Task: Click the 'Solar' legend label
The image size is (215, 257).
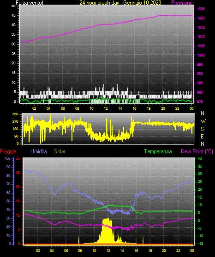Action: (60, 151)
